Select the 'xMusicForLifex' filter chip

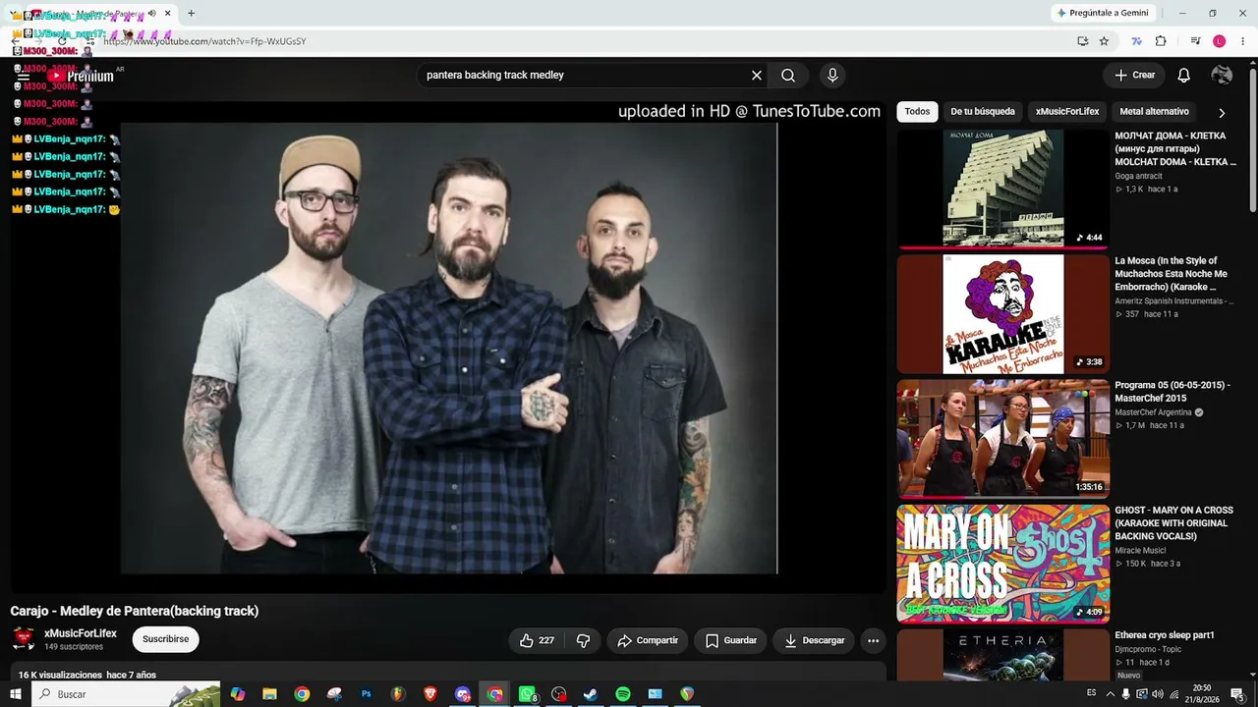(x=1067, y=112)
